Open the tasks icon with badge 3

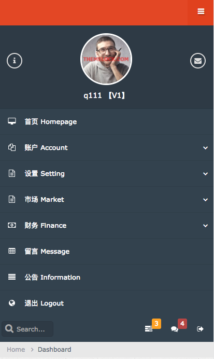pos(149,329)
